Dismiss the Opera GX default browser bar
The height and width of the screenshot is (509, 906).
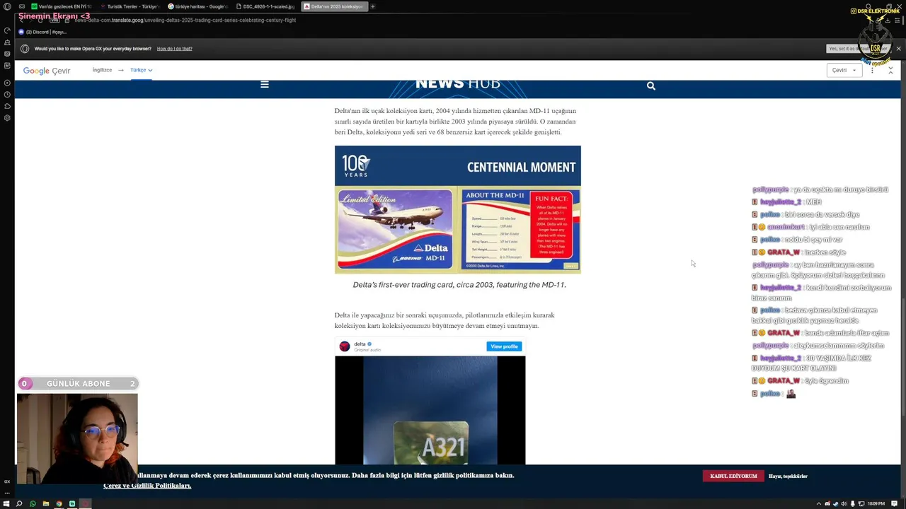click(899, 49)
